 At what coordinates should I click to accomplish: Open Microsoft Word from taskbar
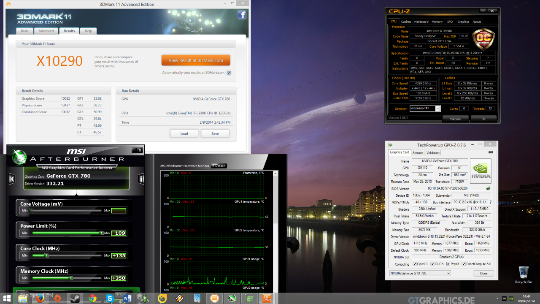point(128,299)
